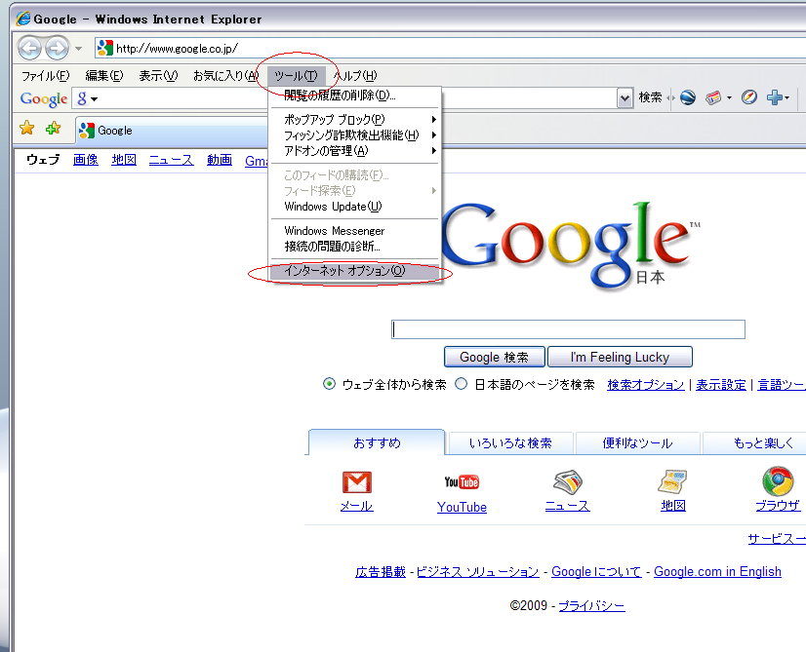Expand the Google toolbar search box history dropdown
This screenshot has width=806, height=652.
(x=625, y=98)
